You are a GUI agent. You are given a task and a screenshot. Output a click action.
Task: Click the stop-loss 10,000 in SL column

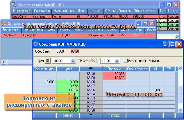click(156, 90)
